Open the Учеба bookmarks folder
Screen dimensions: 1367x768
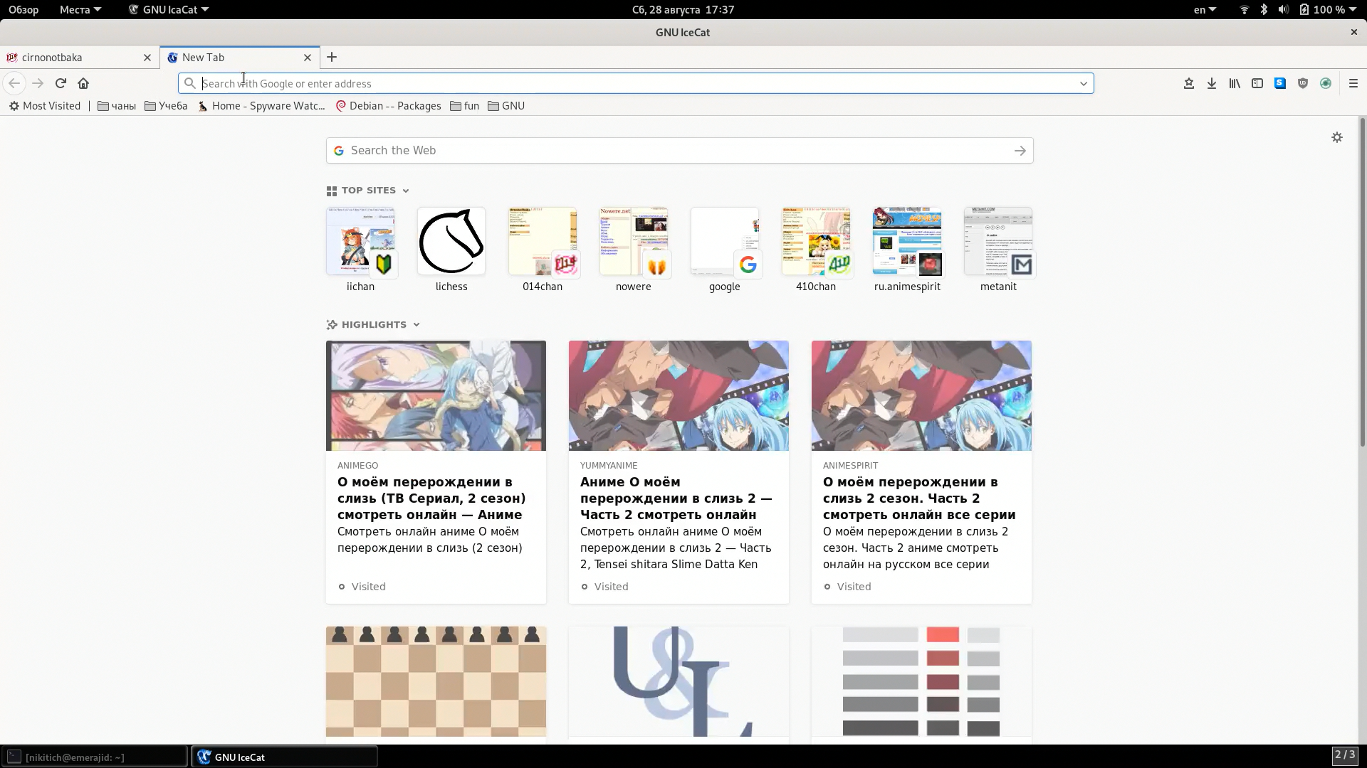pyautogui.click(x=166, y=106)
